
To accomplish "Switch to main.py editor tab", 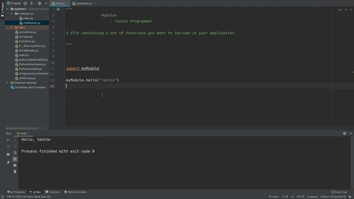I will 59,3.
